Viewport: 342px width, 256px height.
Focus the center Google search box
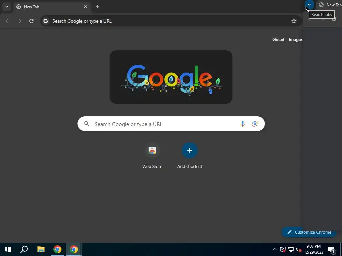coord(171,124)
